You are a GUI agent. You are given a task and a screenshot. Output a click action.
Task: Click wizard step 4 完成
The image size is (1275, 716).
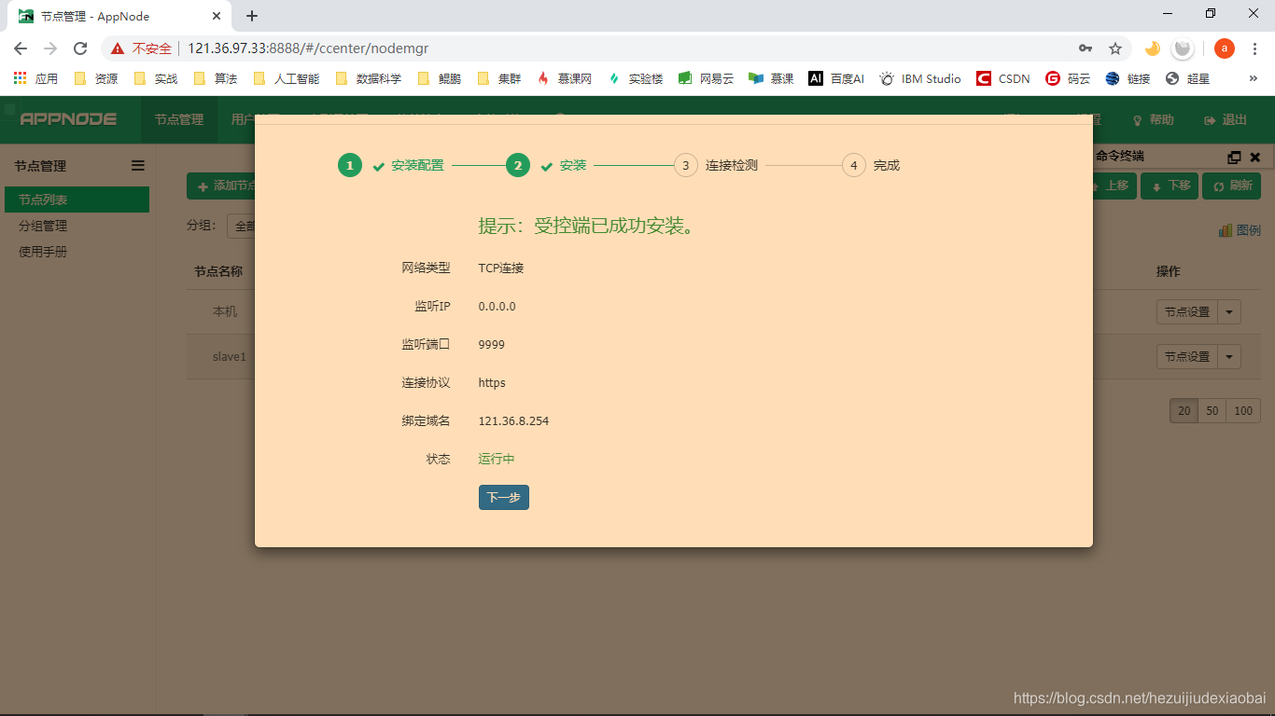point(871,165)
